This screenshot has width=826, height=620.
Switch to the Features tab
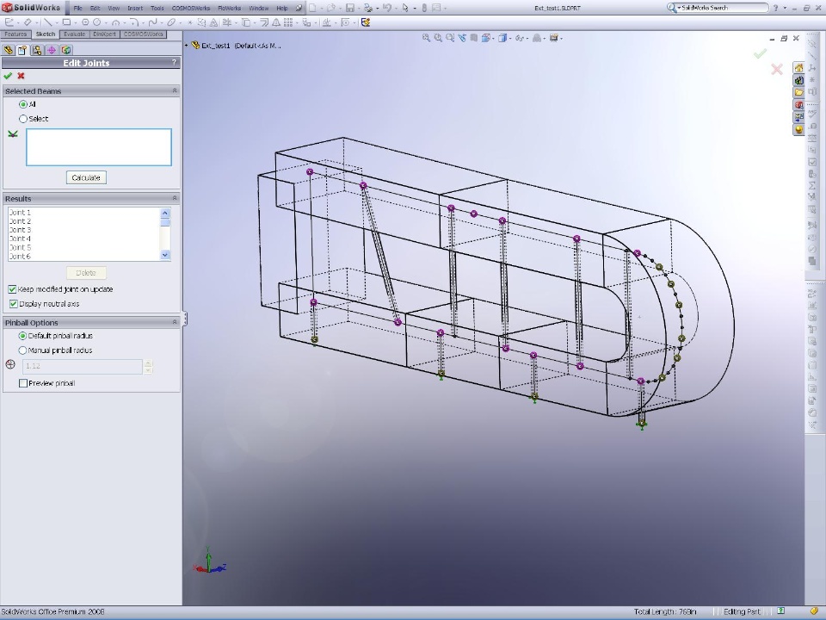point(15,34)
